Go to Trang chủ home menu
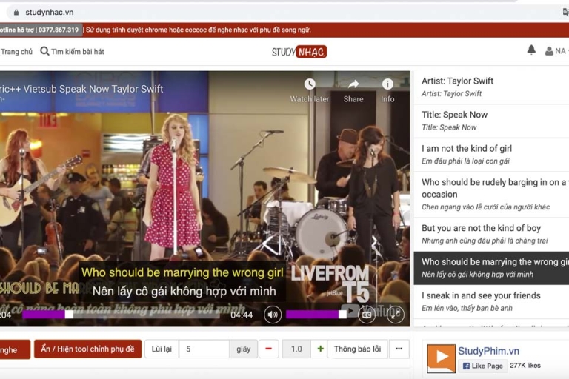This screenshot has height=379, width=569. click(x=16, y=52)
